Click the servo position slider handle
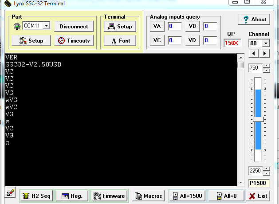The width and height of the screenshot is (279, 204). click(x=258, y=119)
